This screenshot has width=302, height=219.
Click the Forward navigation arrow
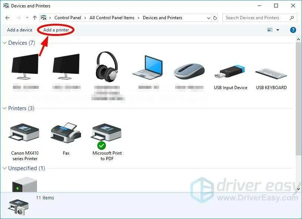(18, 18)
